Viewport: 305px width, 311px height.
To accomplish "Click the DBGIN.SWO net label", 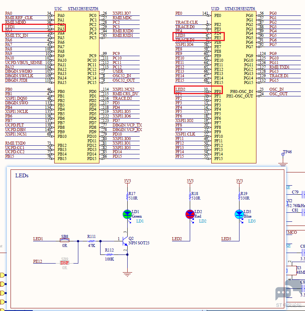I will coord(17,103).
